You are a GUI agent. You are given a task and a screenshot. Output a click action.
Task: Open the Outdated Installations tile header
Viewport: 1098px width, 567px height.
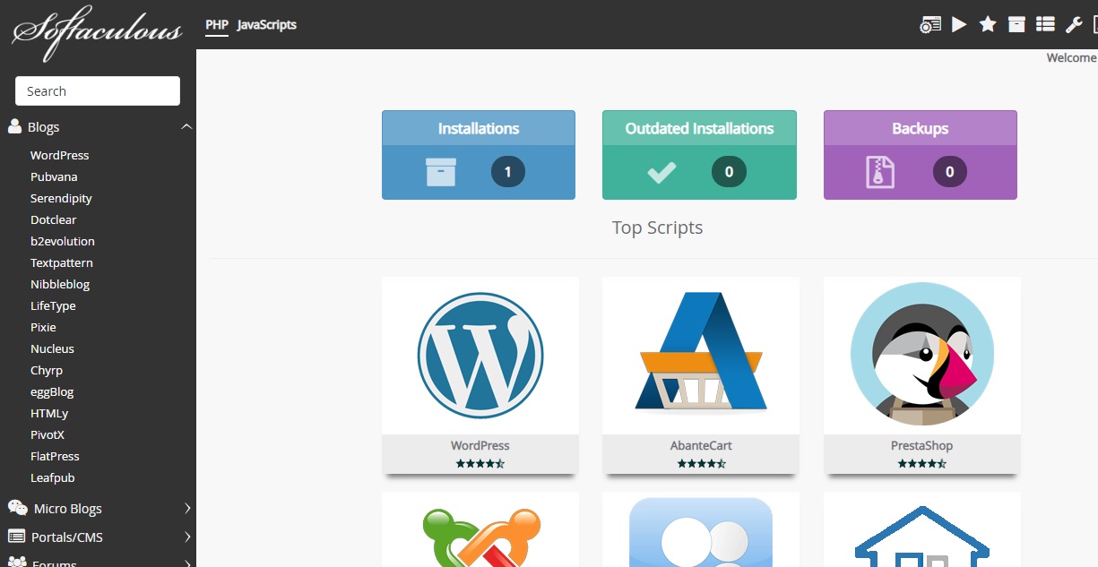(699, 128)
